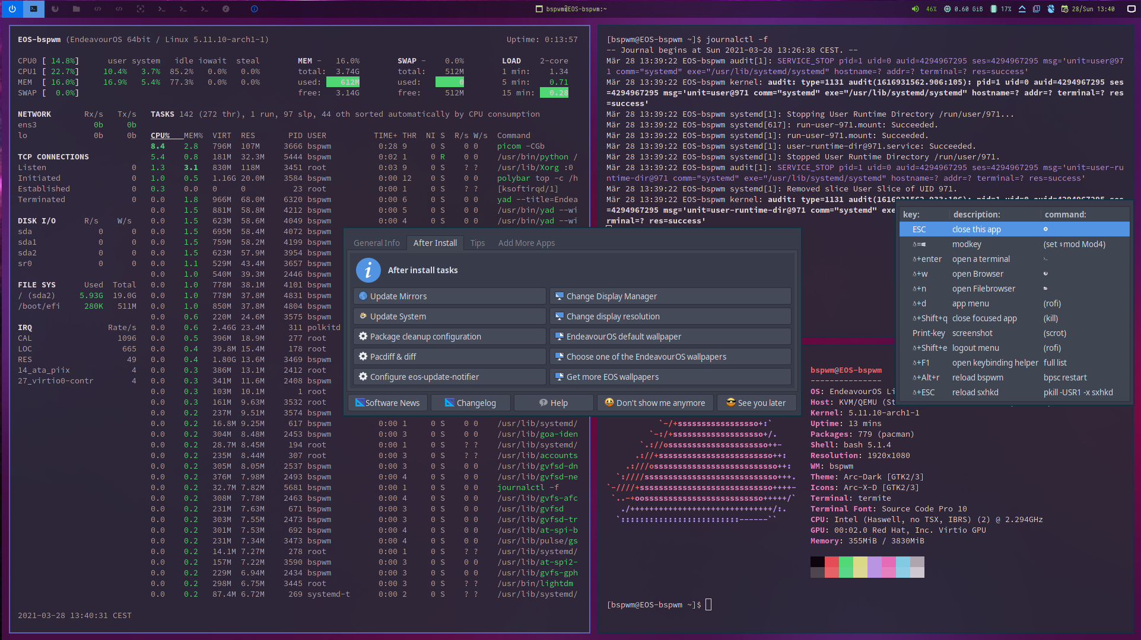Screen dimensions: 1141x640
Task: Click the blue info icon in polybar
Action: [254, 9]
